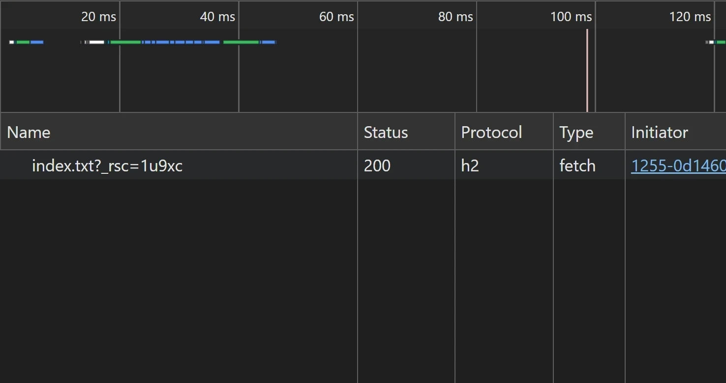Sort requests by the Status column header

386,132
